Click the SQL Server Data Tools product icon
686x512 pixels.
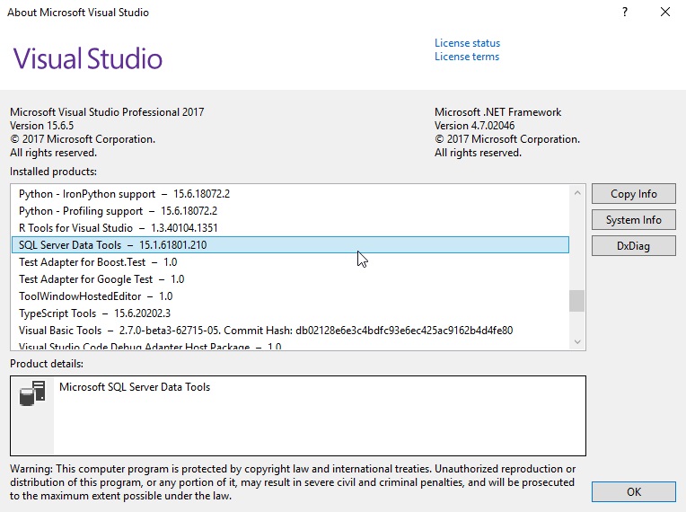(x=32, y=393)
